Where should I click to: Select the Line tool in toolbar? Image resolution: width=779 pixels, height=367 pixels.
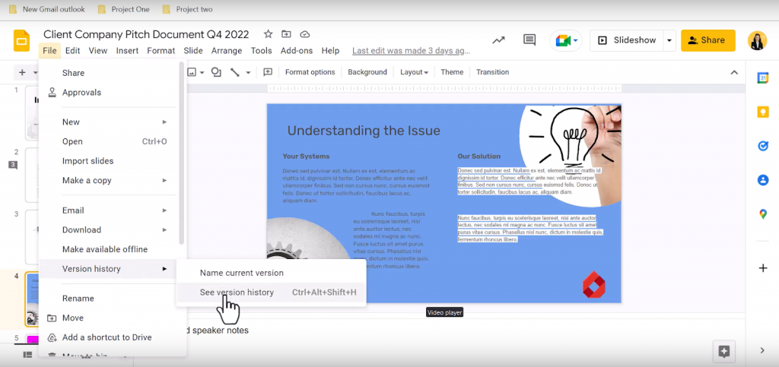point(235,72)
